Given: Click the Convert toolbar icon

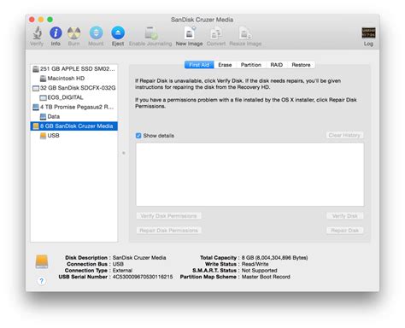Looking at the screenshot, I should point(216,33).
